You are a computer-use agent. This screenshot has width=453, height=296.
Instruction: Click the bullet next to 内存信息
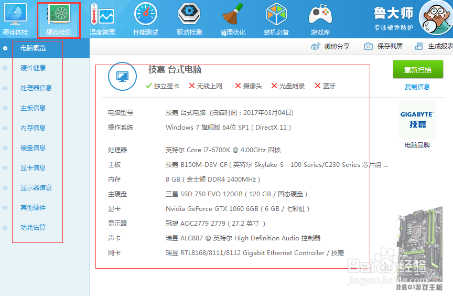(5, 128)
